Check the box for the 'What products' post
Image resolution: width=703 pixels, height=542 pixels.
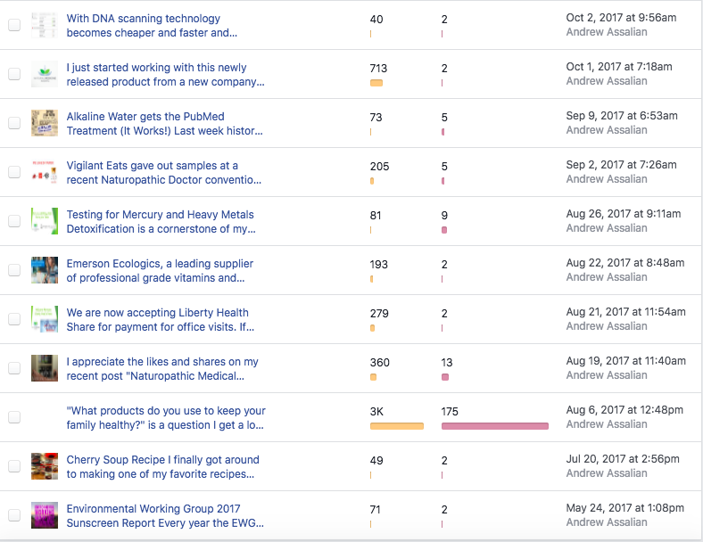pos(14,417)
